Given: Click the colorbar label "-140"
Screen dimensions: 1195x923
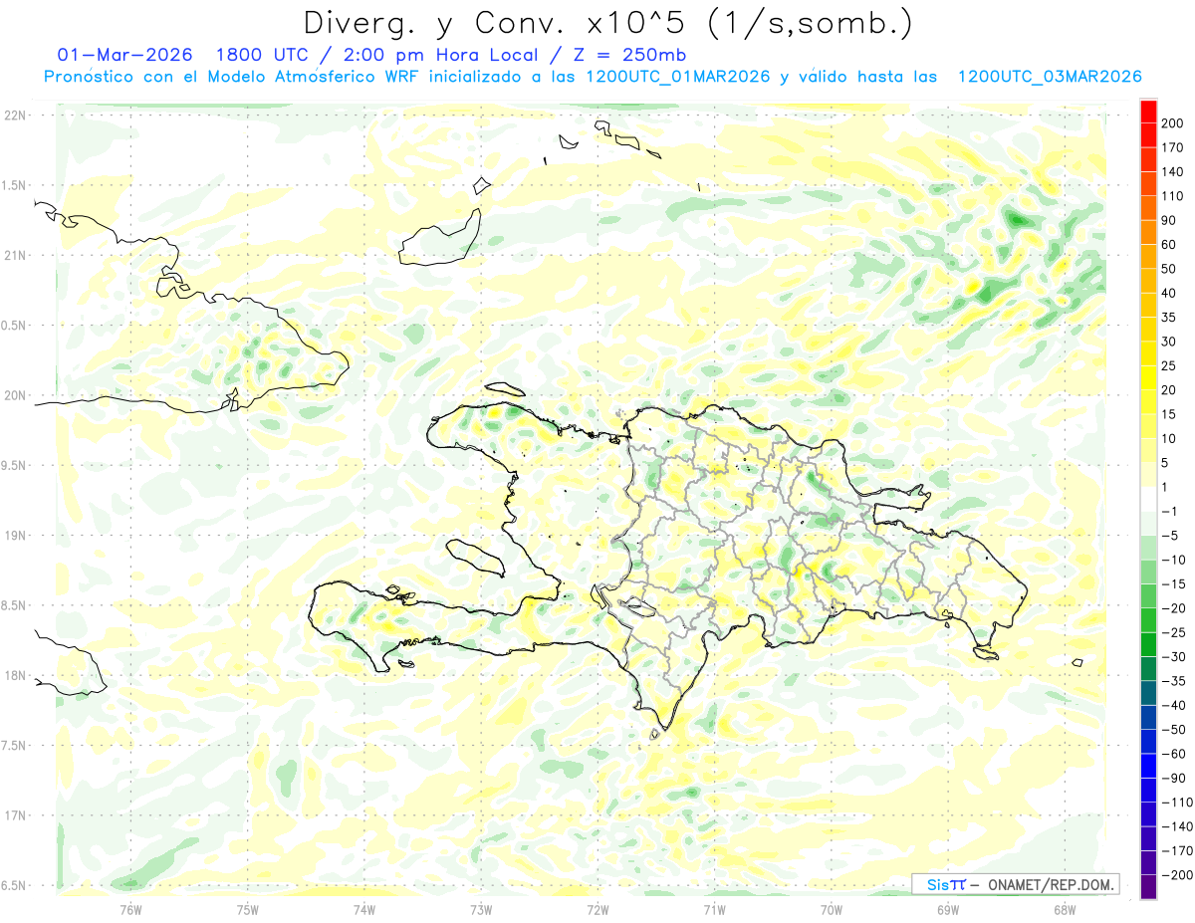Looking at the screenshot, I should tap(1177, 826).
